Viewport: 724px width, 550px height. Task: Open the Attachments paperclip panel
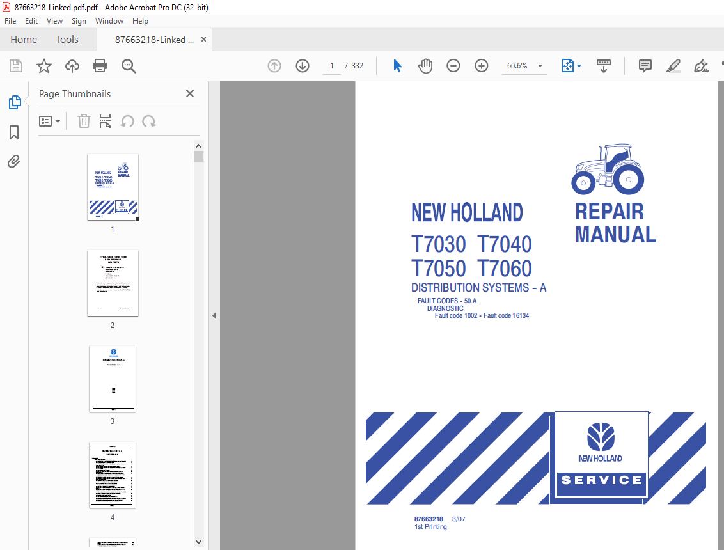click(x=14, y=162)
